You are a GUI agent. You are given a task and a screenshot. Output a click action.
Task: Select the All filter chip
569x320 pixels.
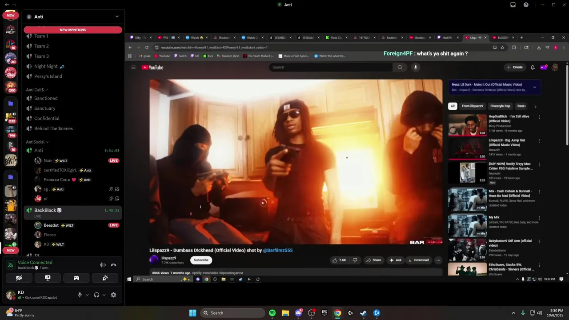click(453, 106)
